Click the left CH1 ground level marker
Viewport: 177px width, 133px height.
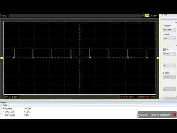tap(1, 58)
